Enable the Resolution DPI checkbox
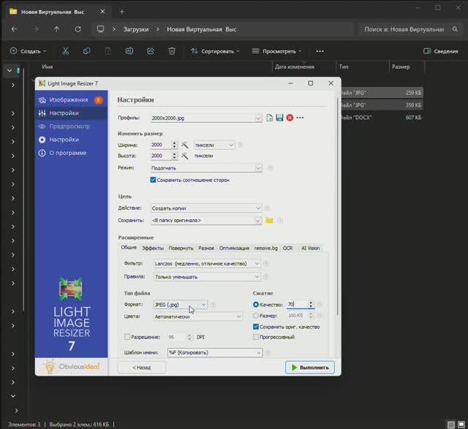 coord(127,337)
